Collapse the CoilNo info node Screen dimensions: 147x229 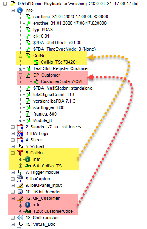20,56
